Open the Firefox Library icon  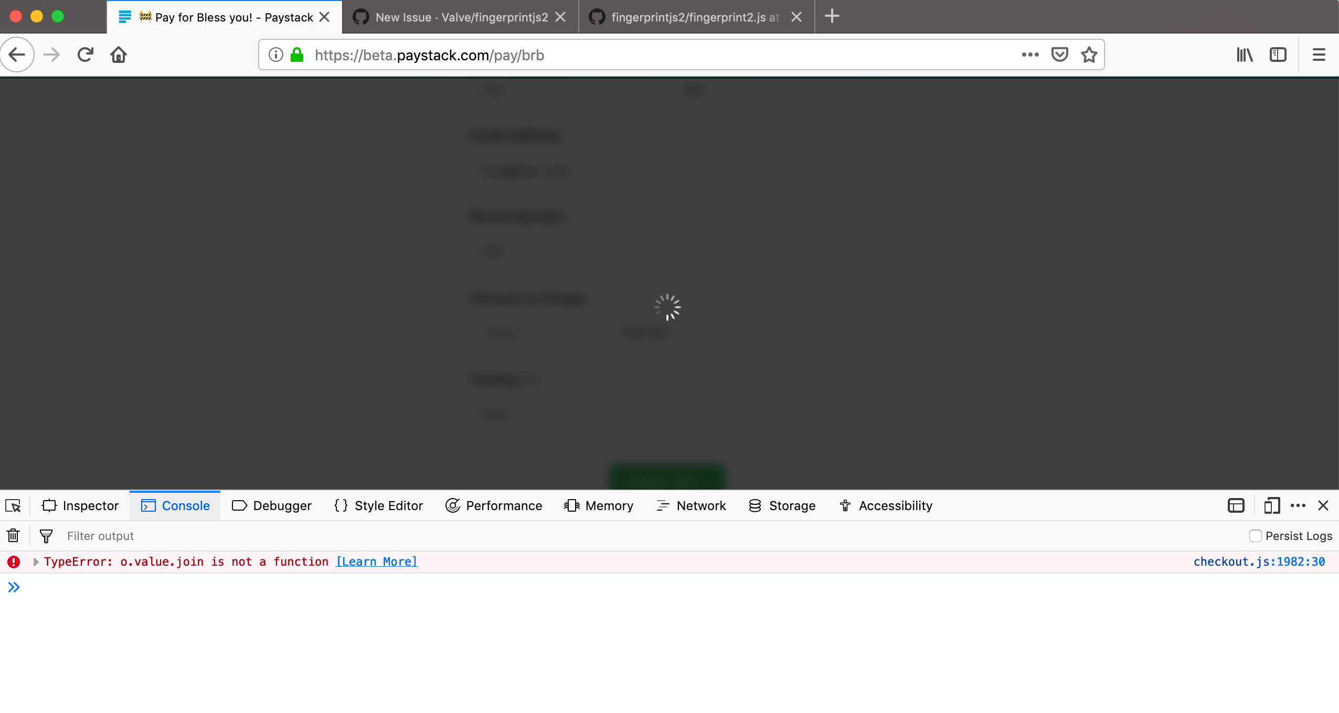point(1244,55)
